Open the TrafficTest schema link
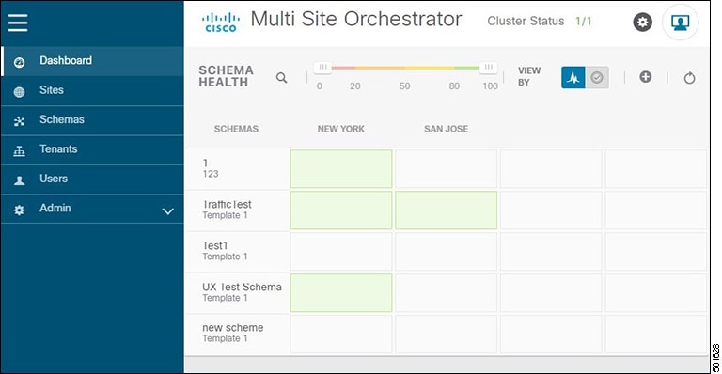 pos(227,204)
